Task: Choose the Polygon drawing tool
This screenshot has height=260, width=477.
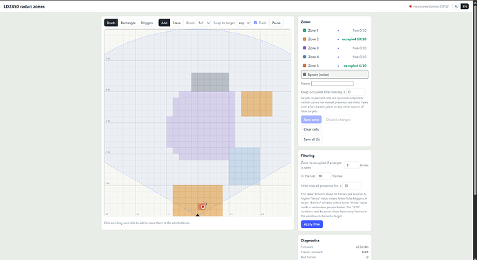Action: [x=147, y=23]
